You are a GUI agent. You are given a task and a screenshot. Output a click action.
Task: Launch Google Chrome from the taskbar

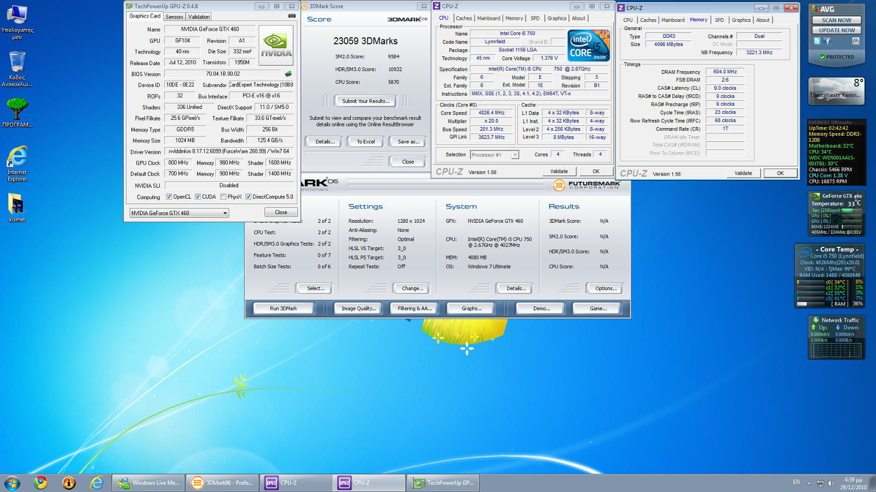(41, 483)
